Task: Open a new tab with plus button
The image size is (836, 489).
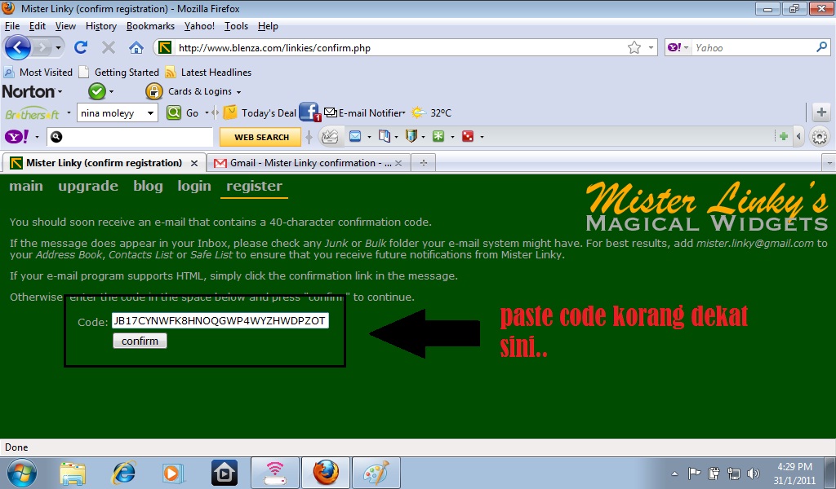Action: [424, 163]
